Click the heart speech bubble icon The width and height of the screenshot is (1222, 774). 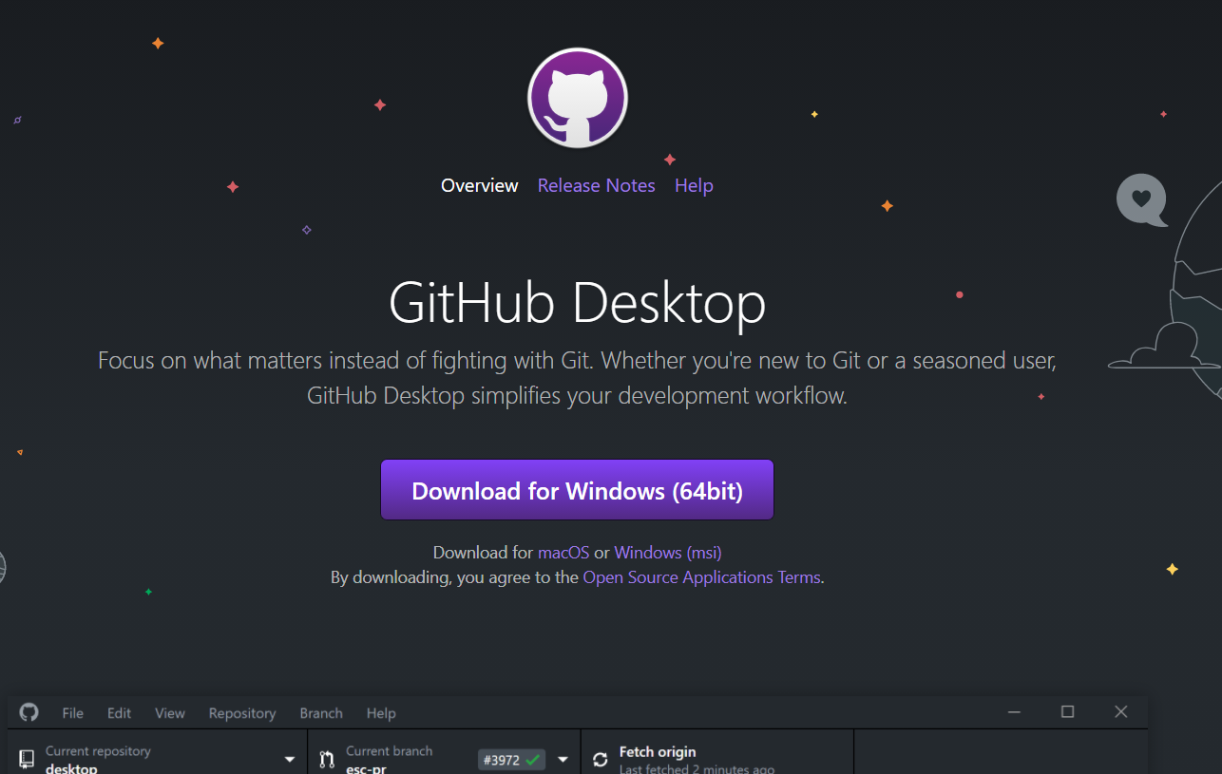(1141, 200)
